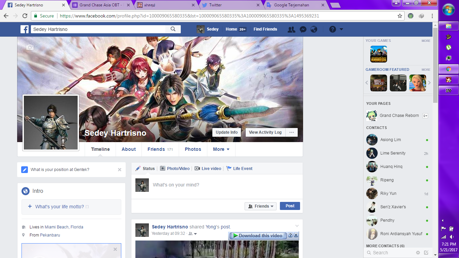Click the Windows Start orb

(x=449, y=10)
